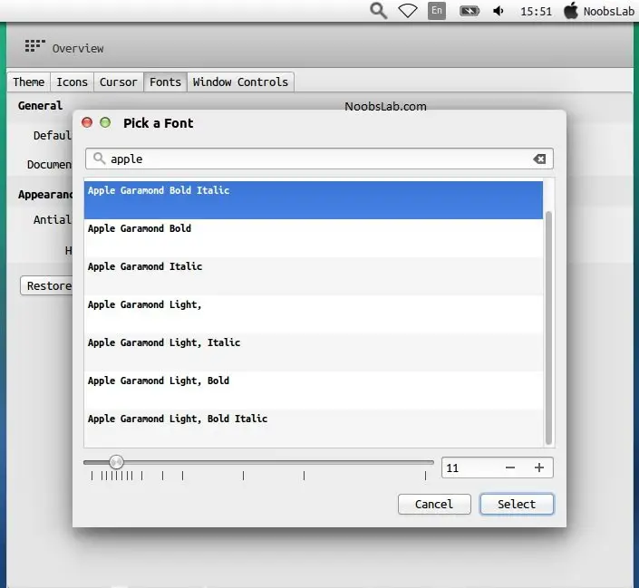The image size is (639, 588).
Task: Switch to the Theme tab
Action: [28, 82]
